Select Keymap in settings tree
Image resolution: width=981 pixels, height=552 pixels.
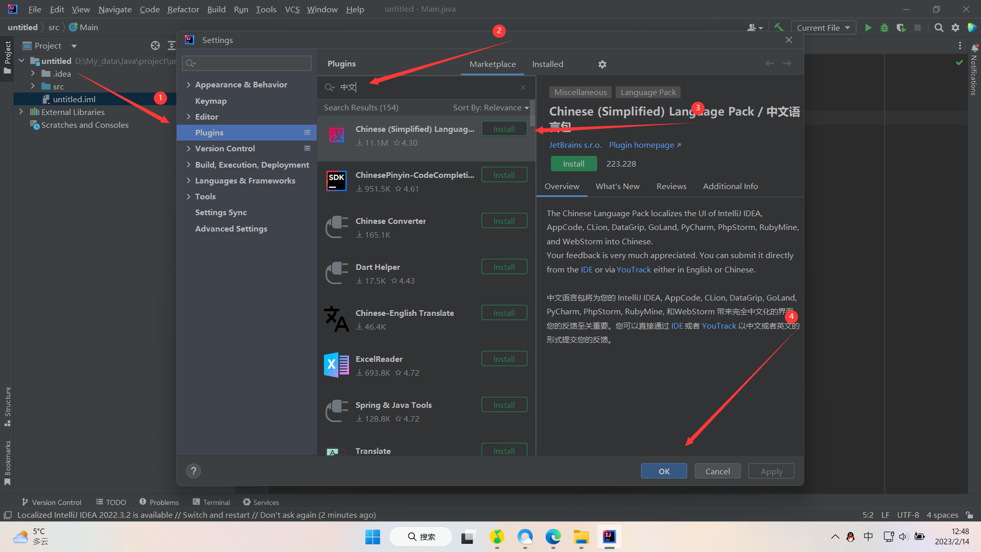pyautogui.click(x=211, y=101)
